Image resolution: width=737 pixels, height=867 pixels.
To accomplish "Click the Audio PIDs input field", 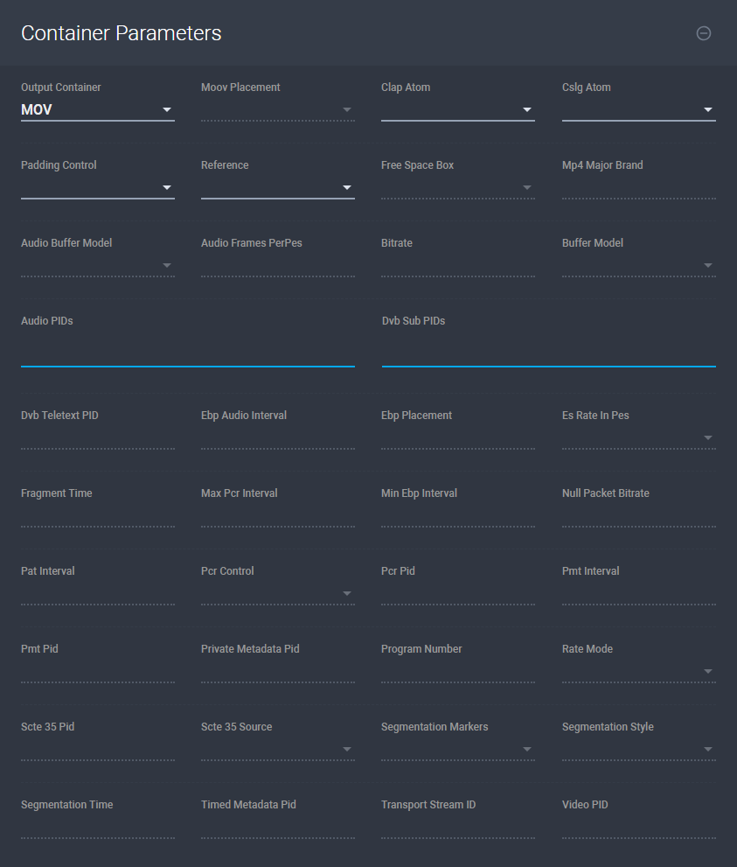I will click(x=187, y=353).
